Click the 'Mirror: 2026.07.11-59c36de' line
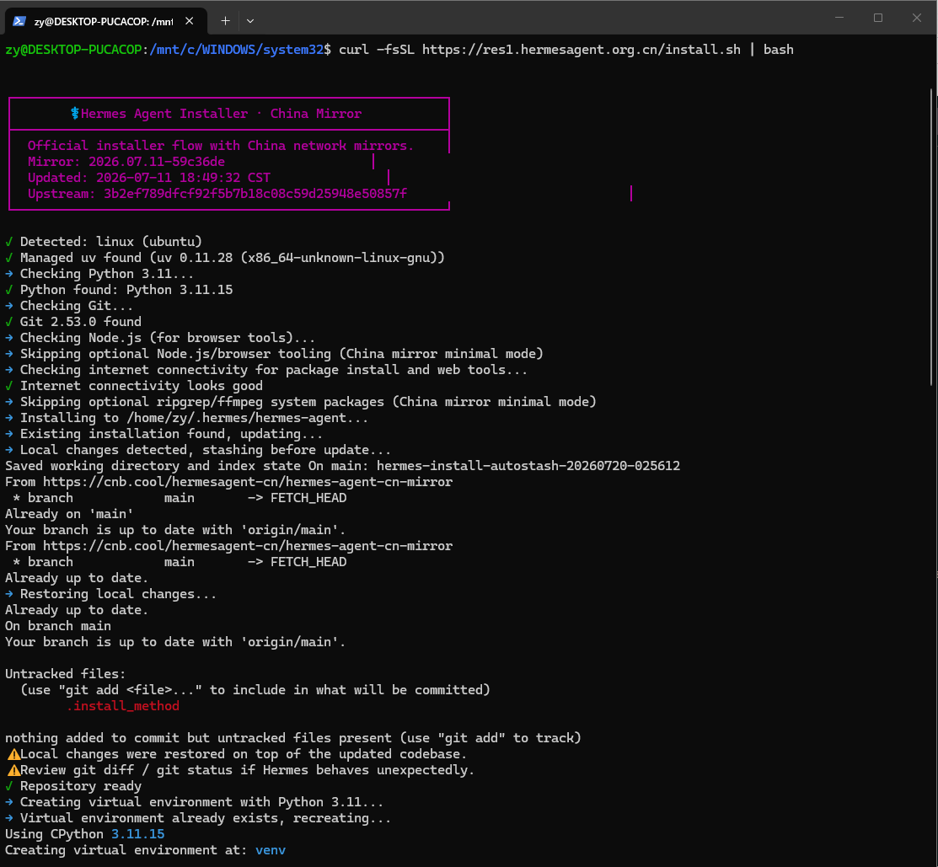 126,162
